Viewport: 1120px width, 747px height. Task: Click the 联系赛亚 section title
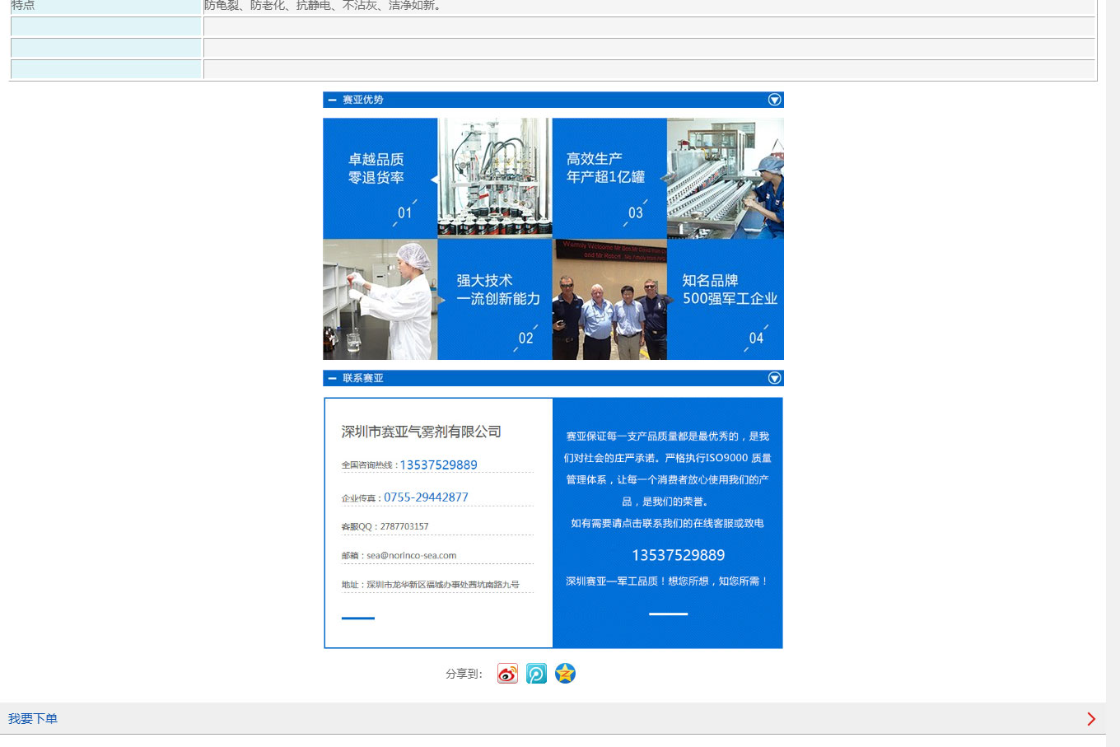362,378
